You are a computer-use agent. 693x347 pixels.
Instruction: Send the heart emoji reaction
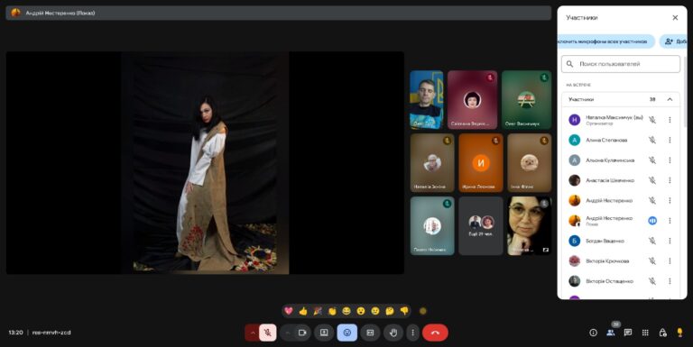289,311
